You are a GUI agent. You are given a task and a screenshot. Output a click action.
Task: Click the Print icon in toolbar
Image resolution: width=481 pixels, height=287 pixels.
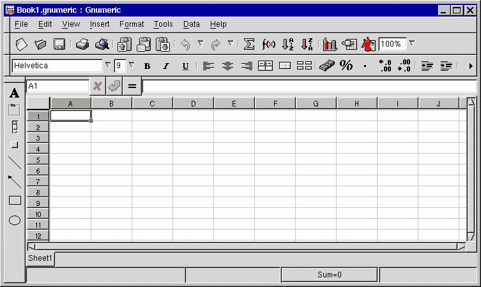pyautogui.click(x=82, y=44)
